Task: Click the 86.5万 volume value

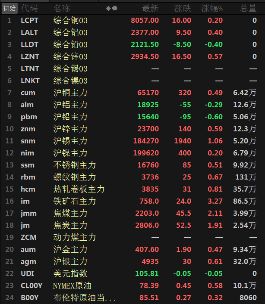Action: (245, 201)
